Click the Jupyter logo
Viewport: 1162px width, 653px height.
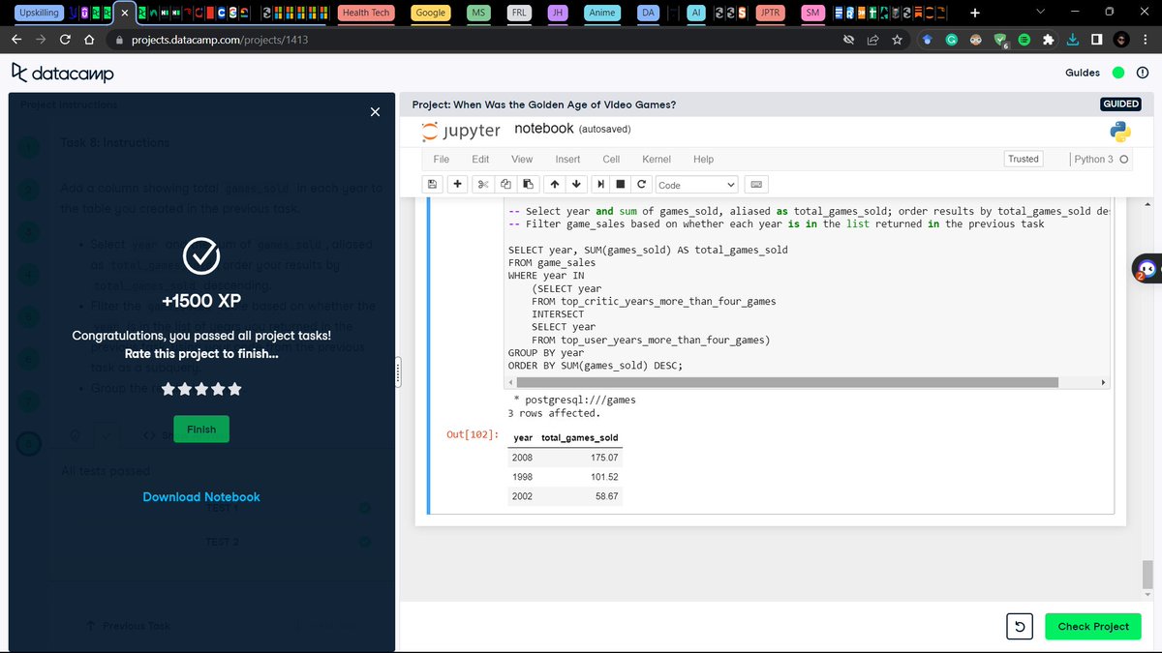[461, 130]
